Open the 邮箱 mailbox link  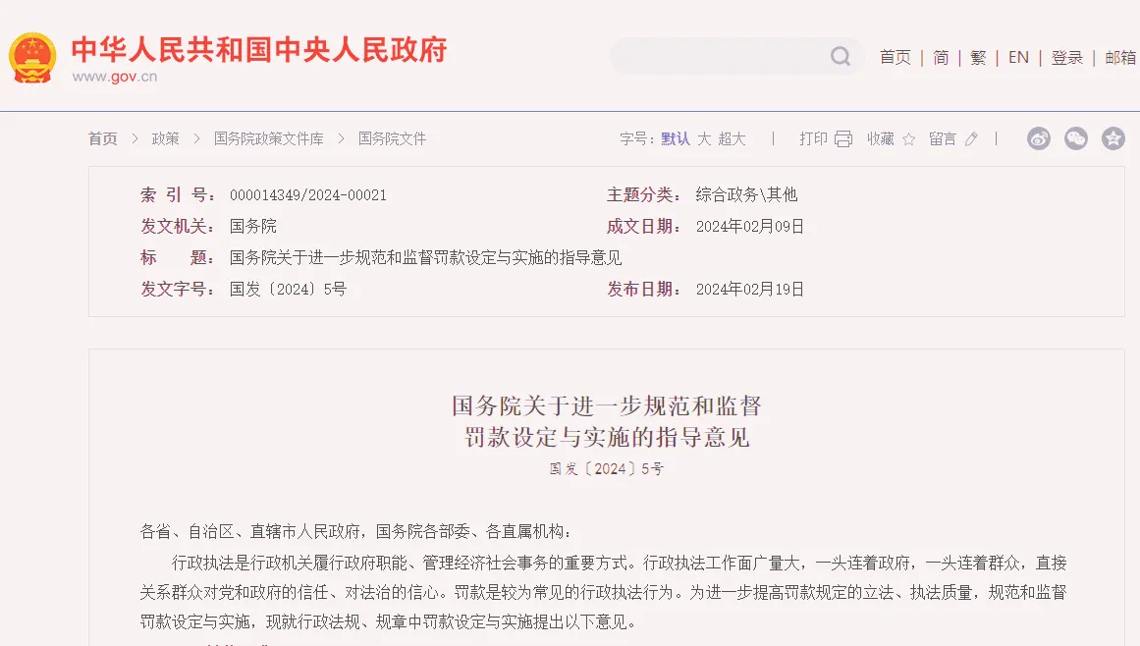(x=1120, y=57)
